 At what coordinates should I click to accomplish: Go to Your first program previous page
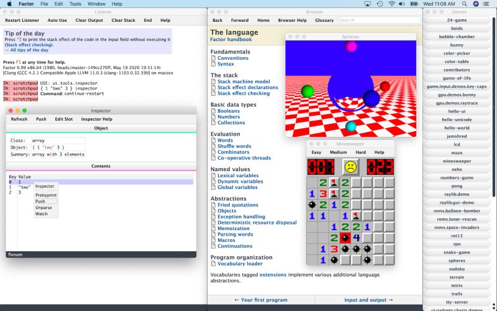tap(261, 300)
